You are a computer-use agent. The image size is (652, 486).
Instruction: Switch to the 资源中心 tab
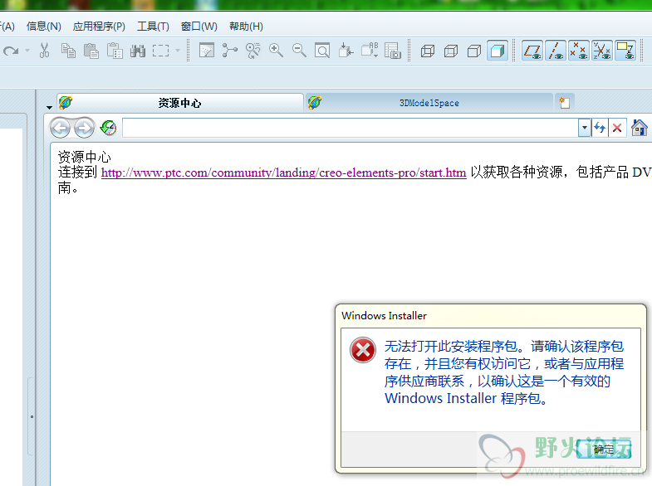(x=179, y=103)
